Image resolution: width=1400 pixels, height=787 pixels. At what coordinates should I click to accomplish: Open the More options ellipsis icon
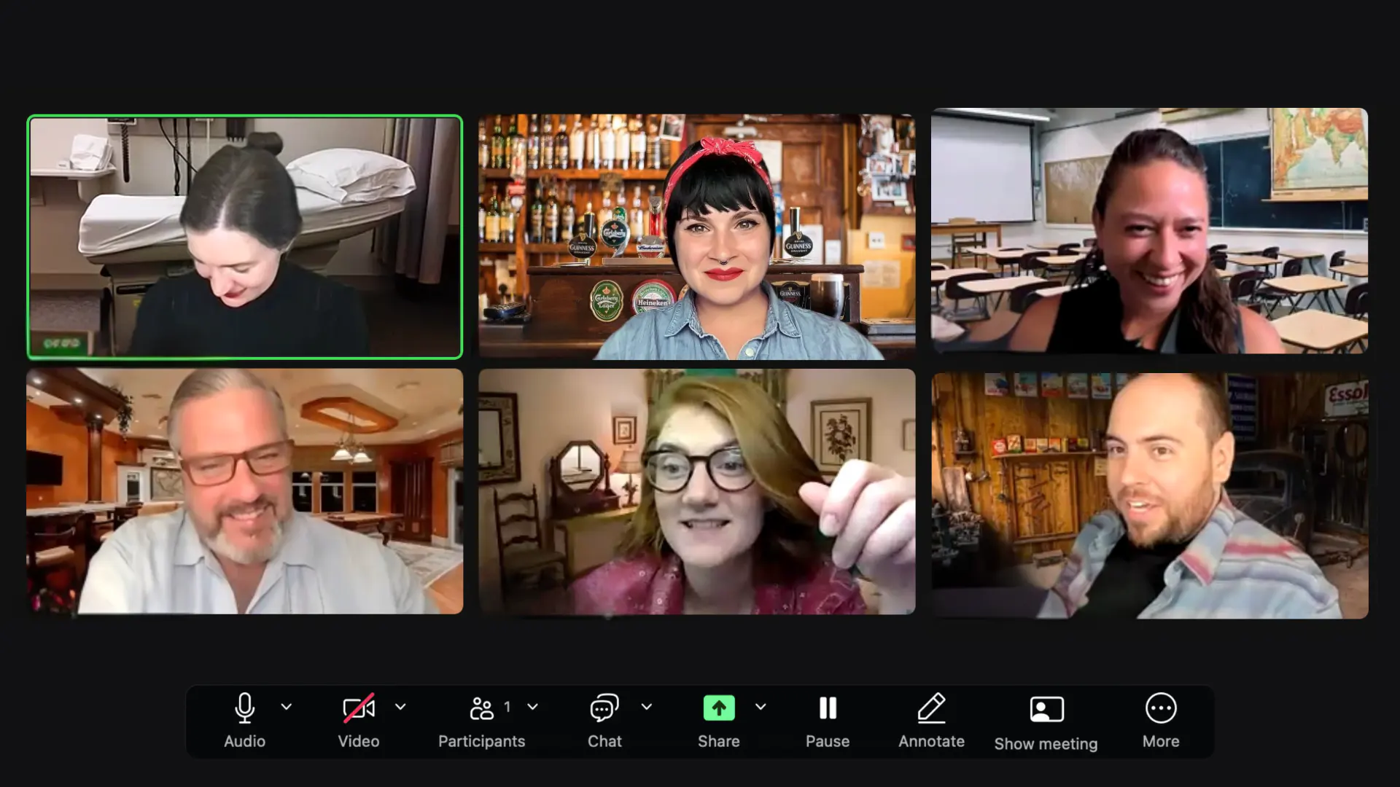[x=1161, y=708]
